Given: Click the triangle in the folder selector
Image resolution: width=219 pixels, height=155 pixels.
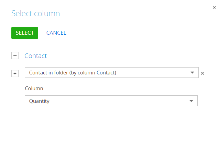Looking at the screenshot, I should coord(192,73).
